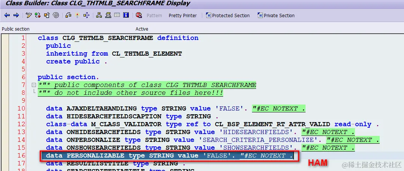Viewport: 404px width, 171px height.
Task: Click the 'do not include other source files' comment
Action: tap(130, 93)
